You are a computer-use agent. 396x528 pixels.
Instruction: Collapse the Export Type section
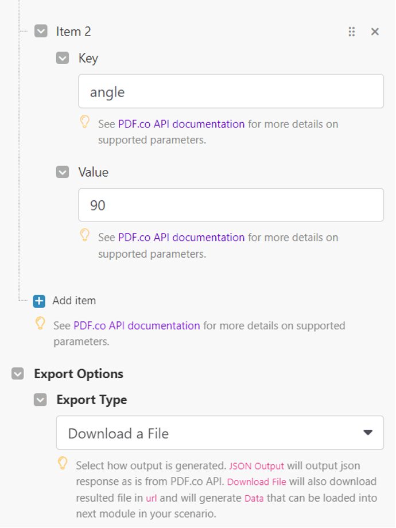40,399
